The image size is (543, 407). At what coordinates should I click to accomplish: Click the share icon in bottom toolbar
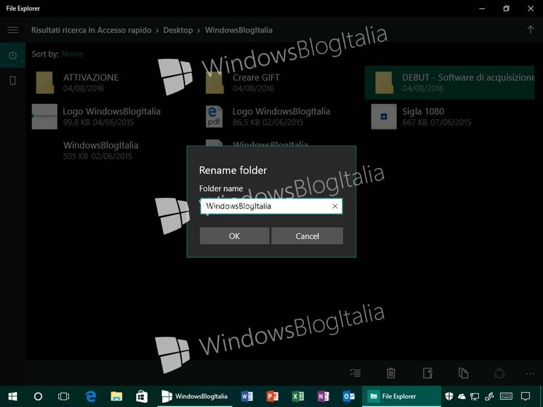[499, 373]
